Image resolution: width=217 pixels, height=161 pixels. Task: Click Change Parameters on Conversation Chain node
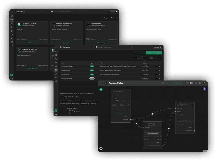click(185, 121)
